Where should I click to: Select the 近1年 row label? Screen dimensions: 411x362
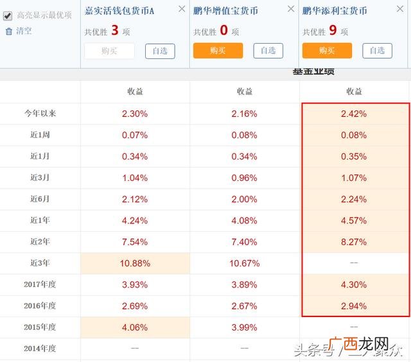pos(40,220)
